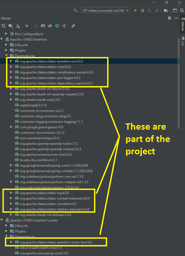Viewport: 185px width, 256px height.
Task: Download sources and documentation icon
Action: tap(18, 26)
